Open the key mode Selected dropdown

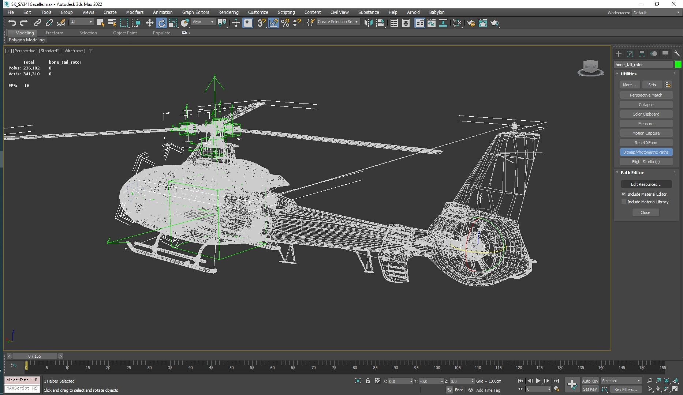point(621,381)
